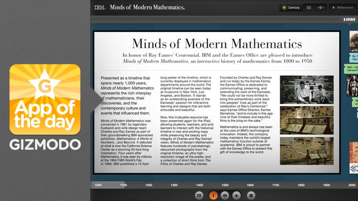Click the orange info button
The image size is (358, 201).
(213, 195)
